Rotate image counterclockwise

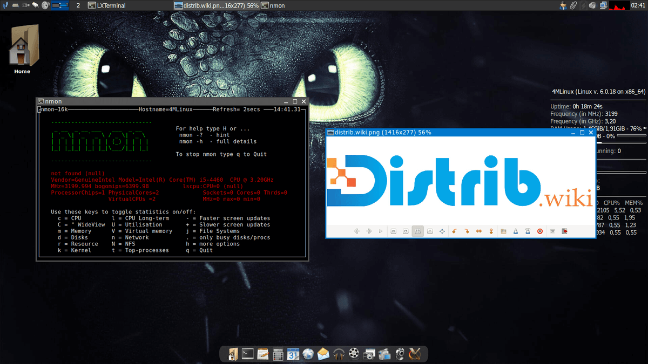pyautogui.click(x=454, y=231)
